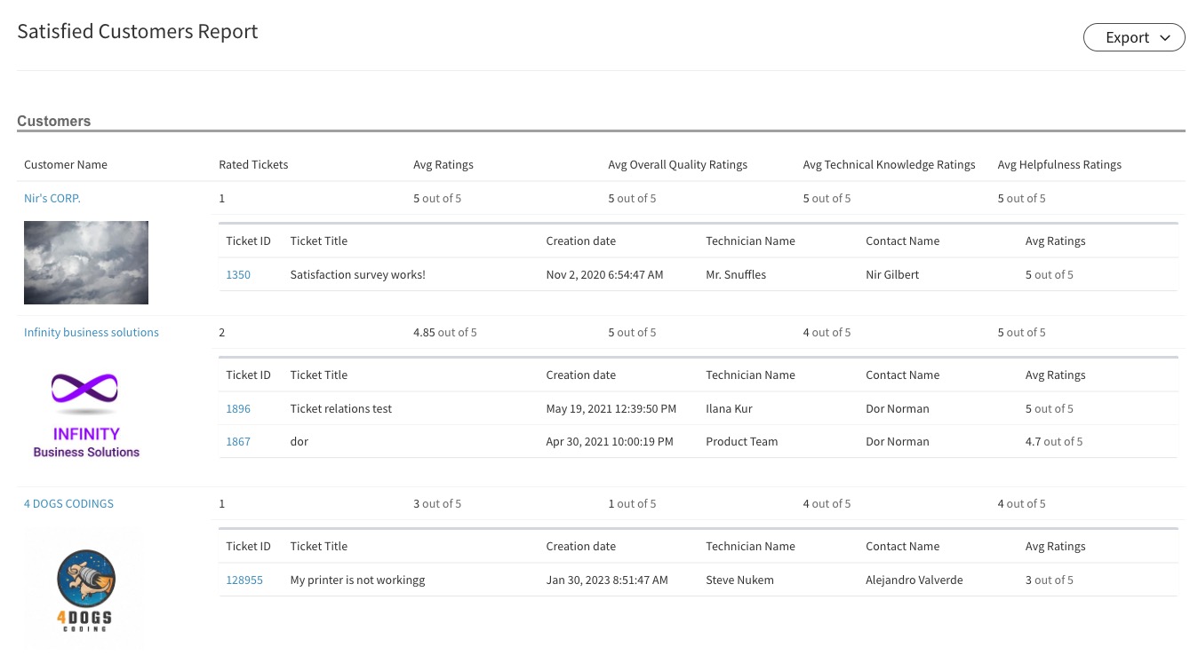
Task: Click the Avg Technical Knowledge Ratings header
Action: pyautogui.click(x=889, y=165)
